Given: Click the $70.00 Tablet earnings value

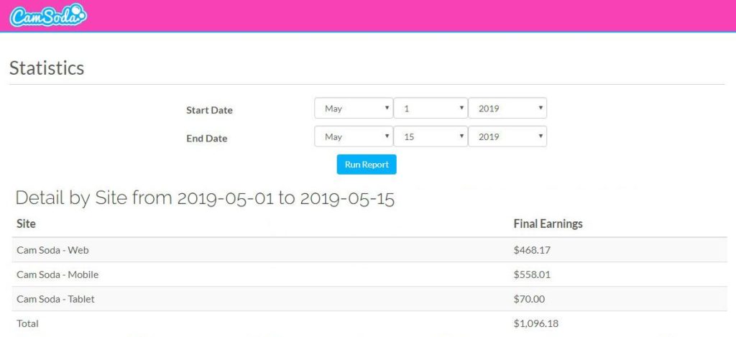Looking at the screenshot, I should tap(529, 299).
